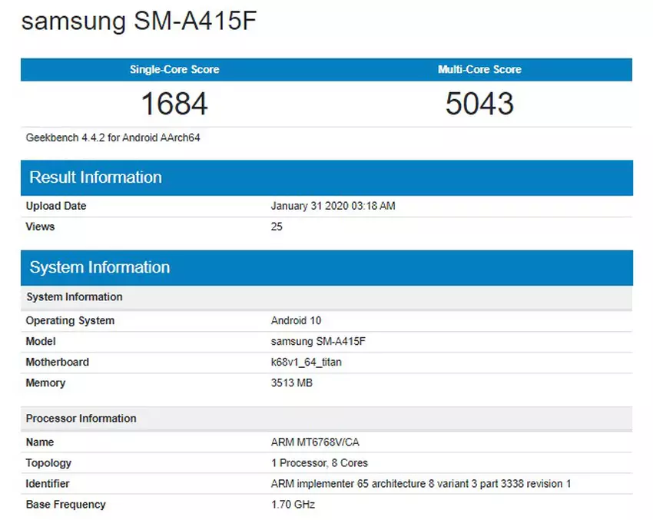Click the Result Information section header
The height and width of the screenshot is (520, 653).
tap(95, 177)
